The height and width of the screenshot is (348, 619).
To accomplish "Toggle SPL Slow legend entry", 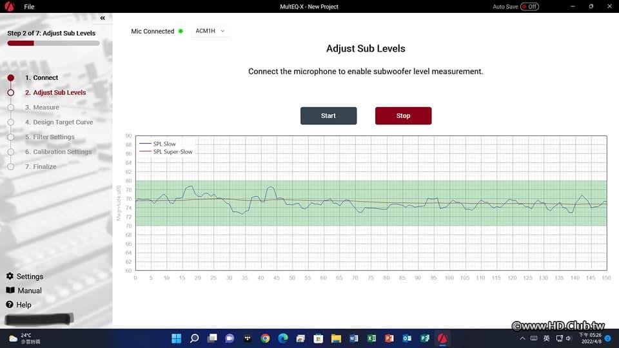I will coord(158,144).
